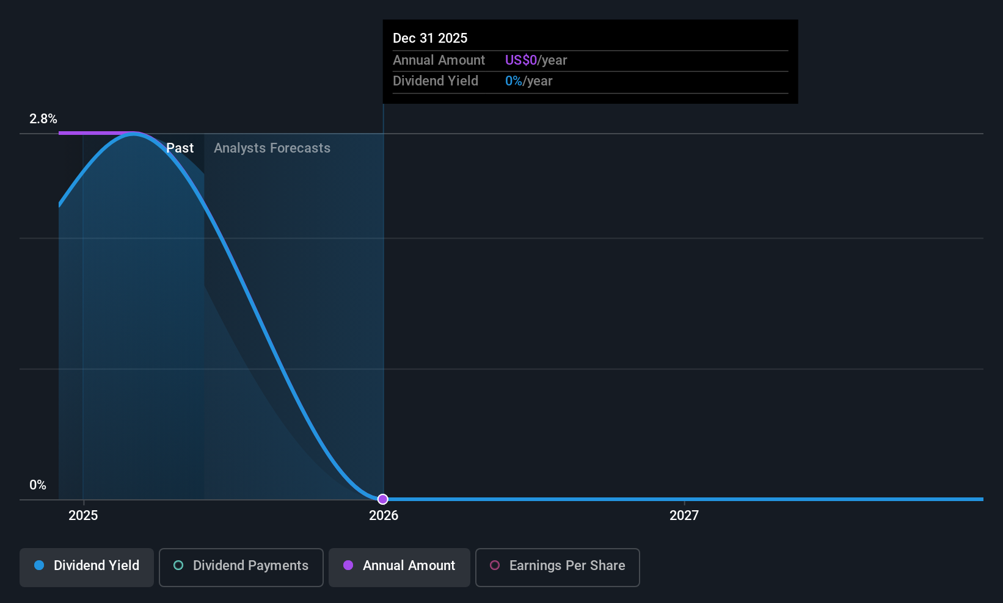Toggle the Dividend Yield legend button
The height and width of the screenshot is (603, 1003).
pos(87,567)
